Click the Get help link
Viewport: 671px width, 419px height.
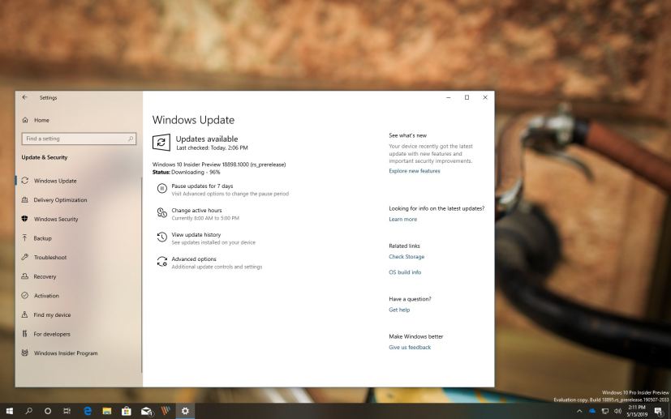tap(399, 310)
